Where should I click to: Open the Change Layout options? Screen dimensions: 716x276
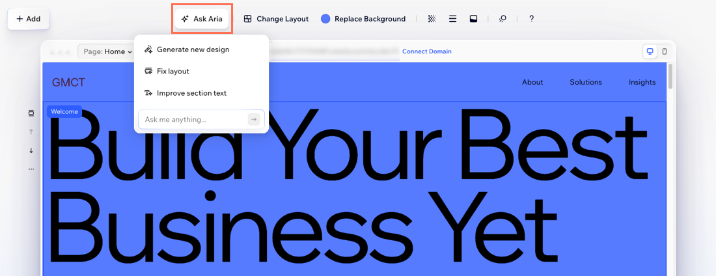tap(276, 19)
